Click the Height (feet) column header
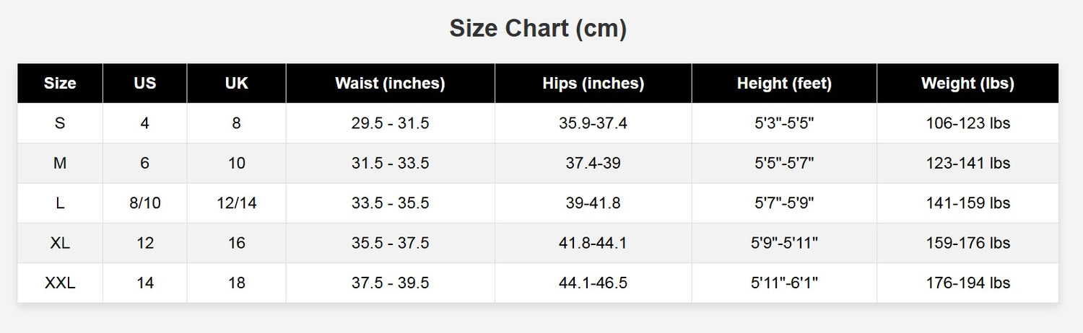Viewport: 1083px width, 333px height. click(784, 84)
